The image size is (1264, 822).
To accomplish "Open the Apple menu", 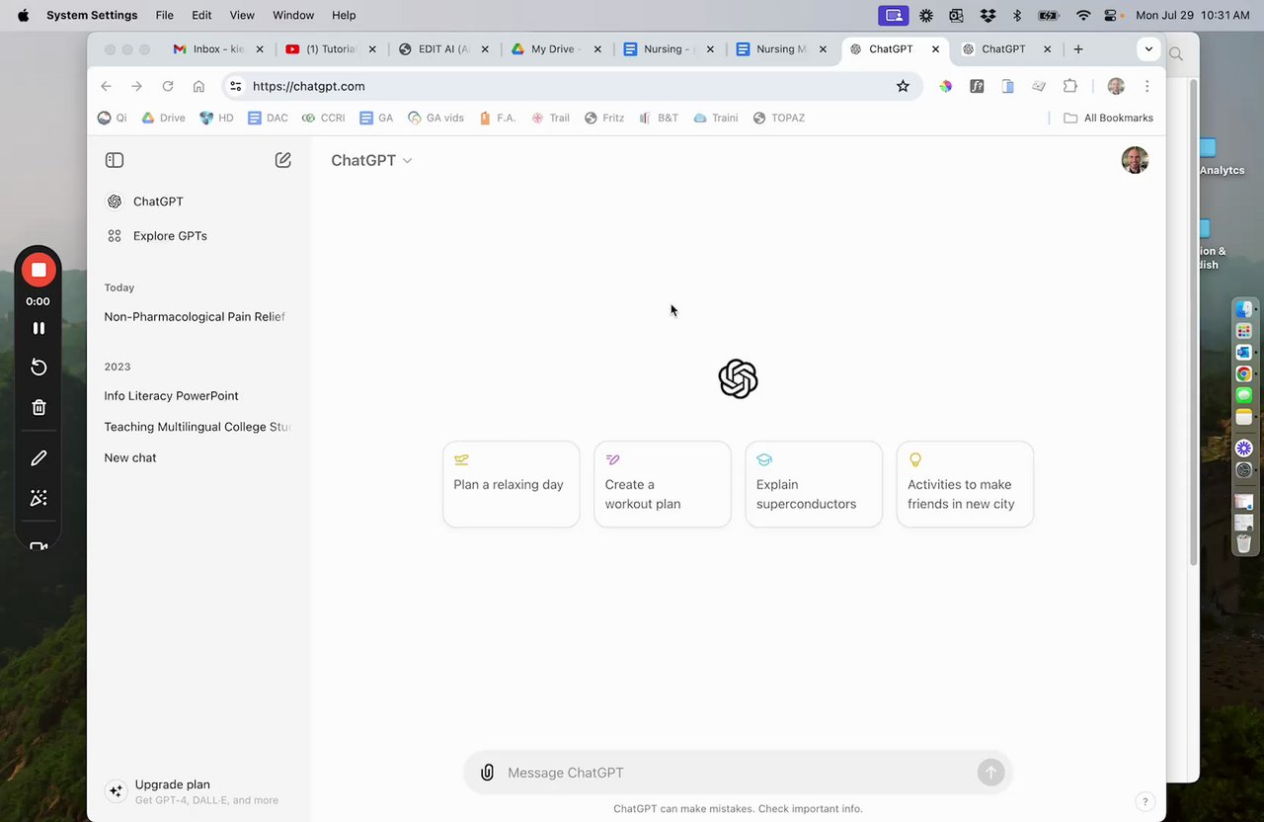I will tap(23, 15).
